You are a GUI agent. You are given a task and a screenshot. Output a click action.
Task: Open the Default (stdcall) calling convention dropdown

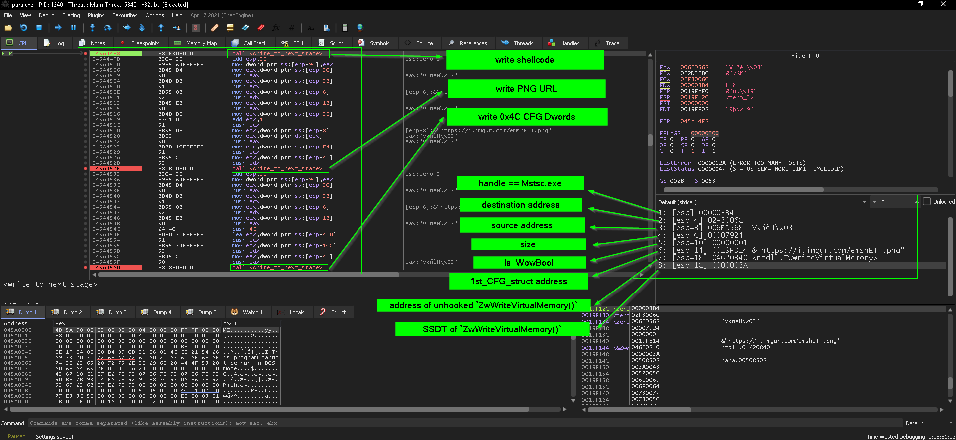762,202
